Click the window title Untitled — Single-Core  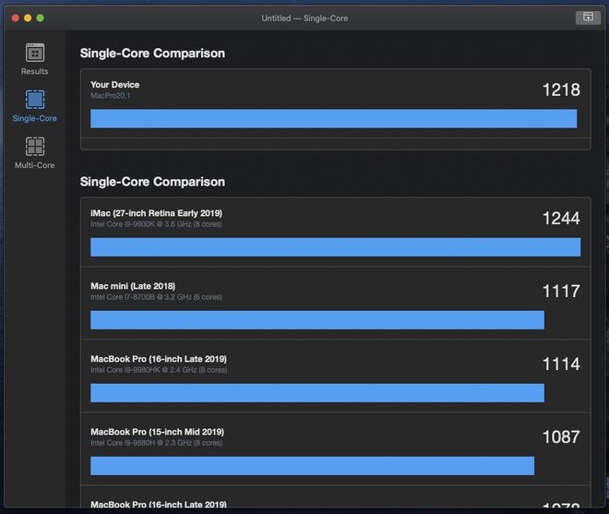[x=304, y=18]
